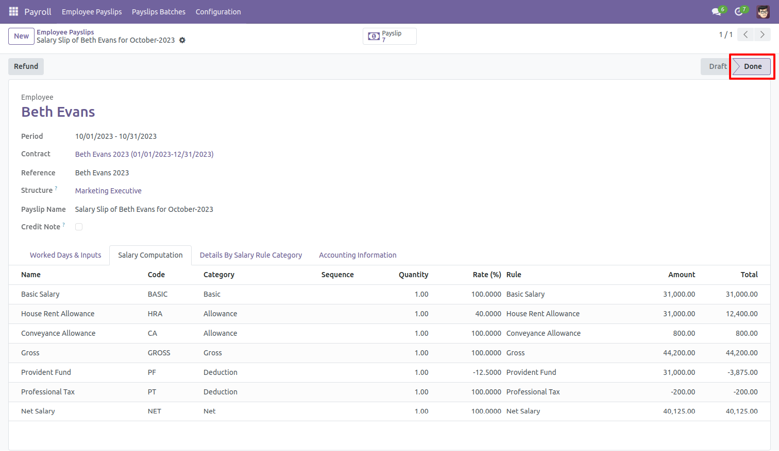Click the Payroll app title

coord(38,11)
